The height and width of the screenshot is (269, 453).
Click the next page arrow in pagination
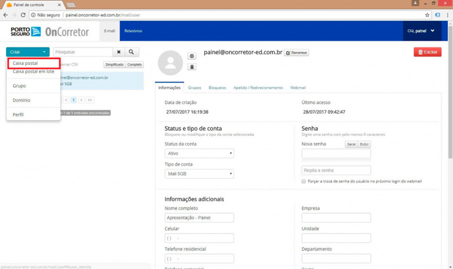81,100
